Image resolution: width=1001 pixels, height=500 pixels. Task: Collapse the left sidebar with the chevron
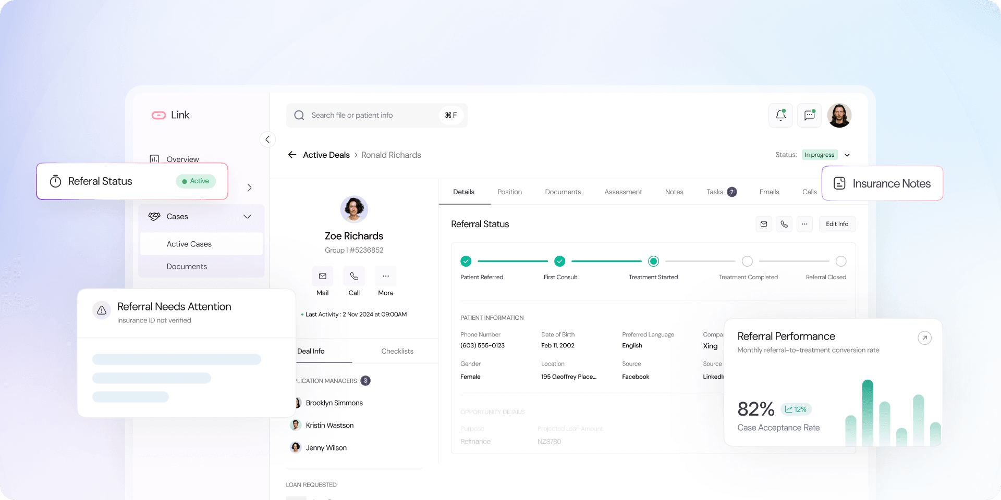coord(267,139)
